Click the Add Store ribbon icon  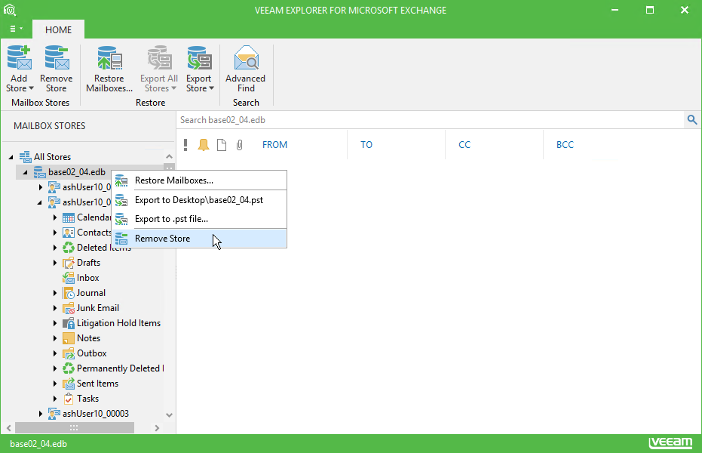20,57
